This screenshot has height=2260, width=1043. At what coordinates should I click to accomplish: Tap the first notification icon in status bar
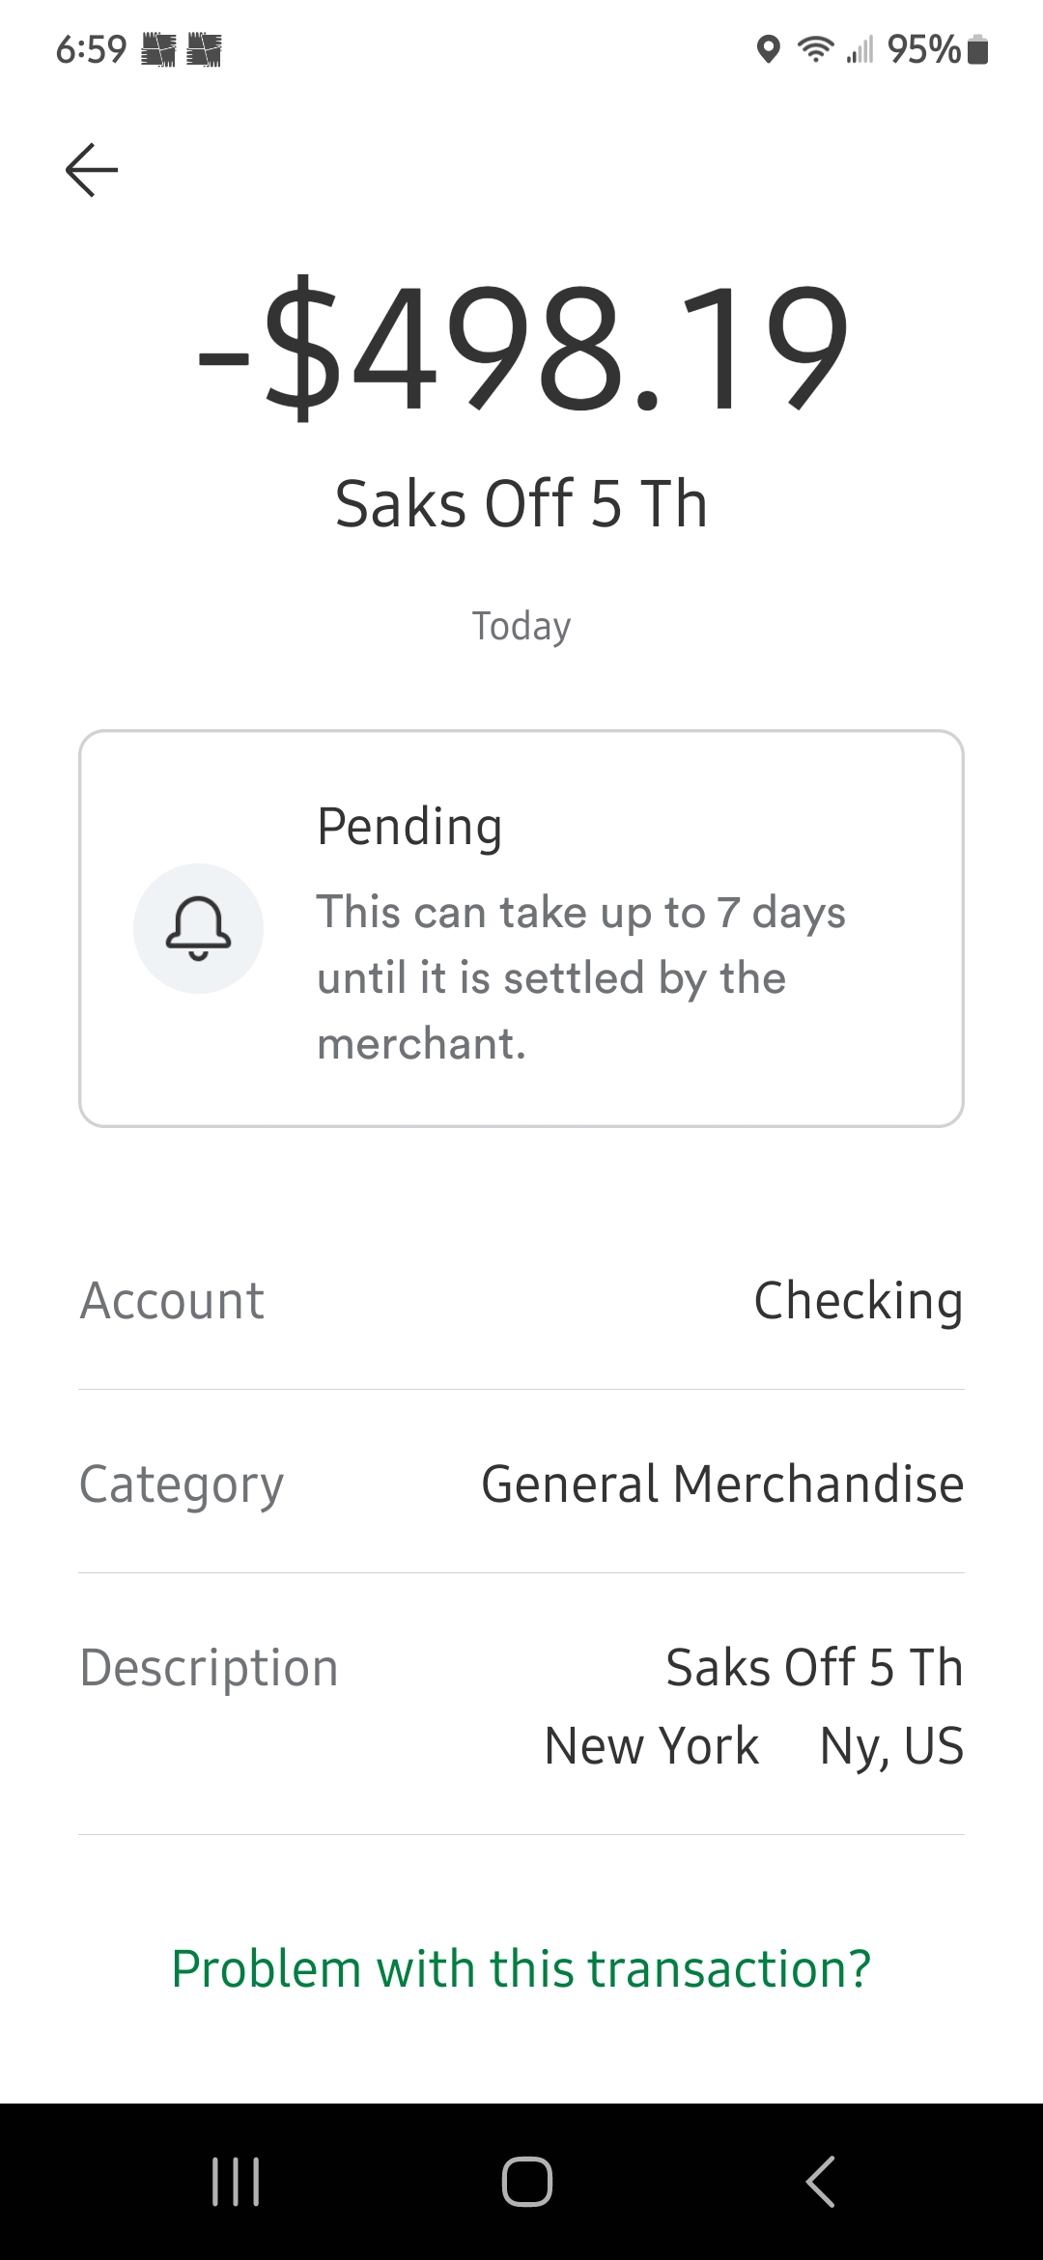click(x=159, y=49)
